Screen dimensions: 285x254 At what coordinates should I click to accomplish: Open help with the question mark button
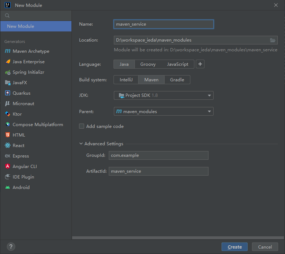coord(11,247)
